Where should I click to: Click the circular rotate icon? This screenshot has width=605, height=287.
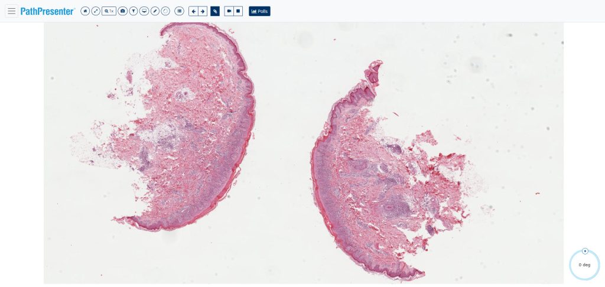pyautogui.click(x=165, y=11)
